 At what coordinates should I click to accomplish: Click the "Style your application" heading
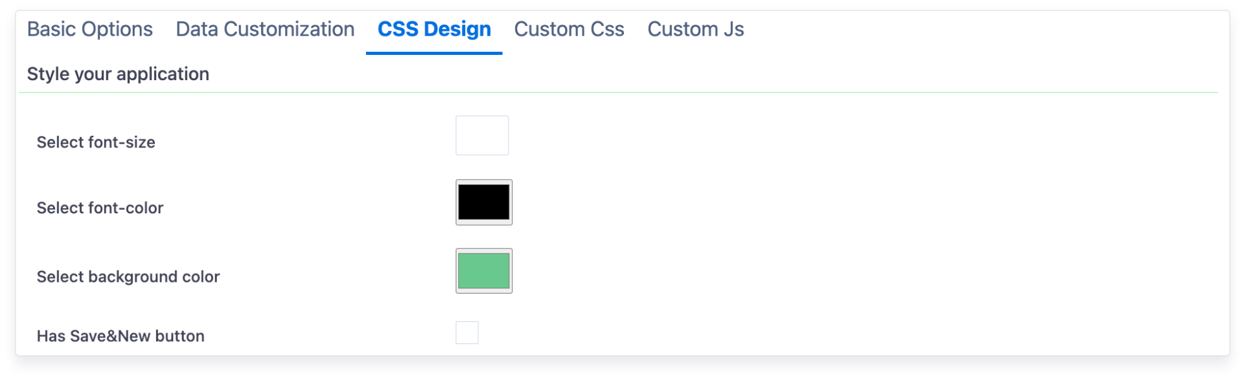[118, 74]
